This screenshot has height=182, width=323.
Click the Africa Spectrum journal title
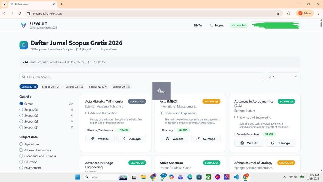171,163
